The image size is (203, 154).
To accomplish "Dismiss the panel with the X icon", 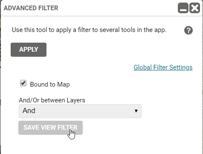I will (x=195, y=8).
